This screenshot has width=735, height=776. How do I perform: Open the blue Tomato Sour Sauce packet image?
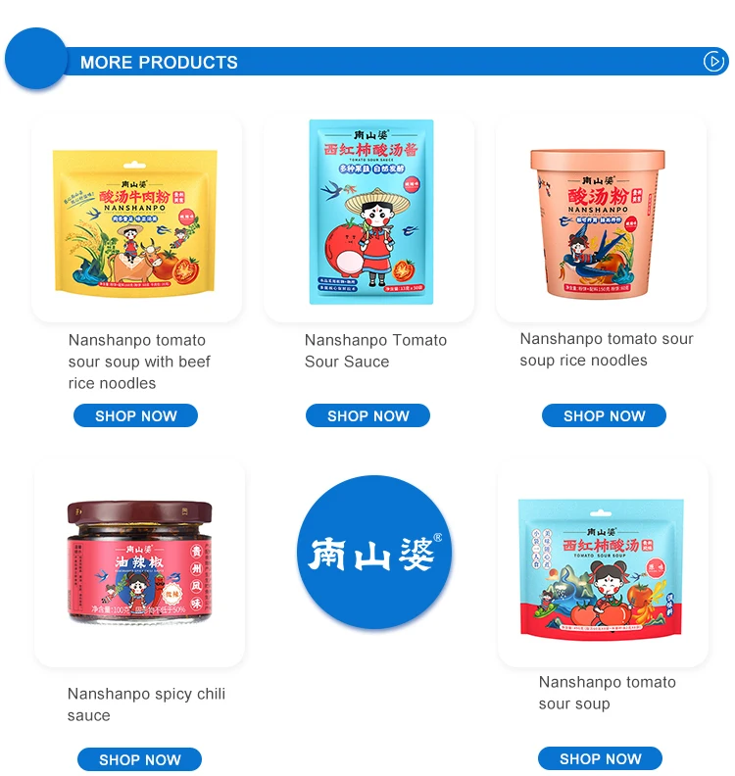coord(371,212)
